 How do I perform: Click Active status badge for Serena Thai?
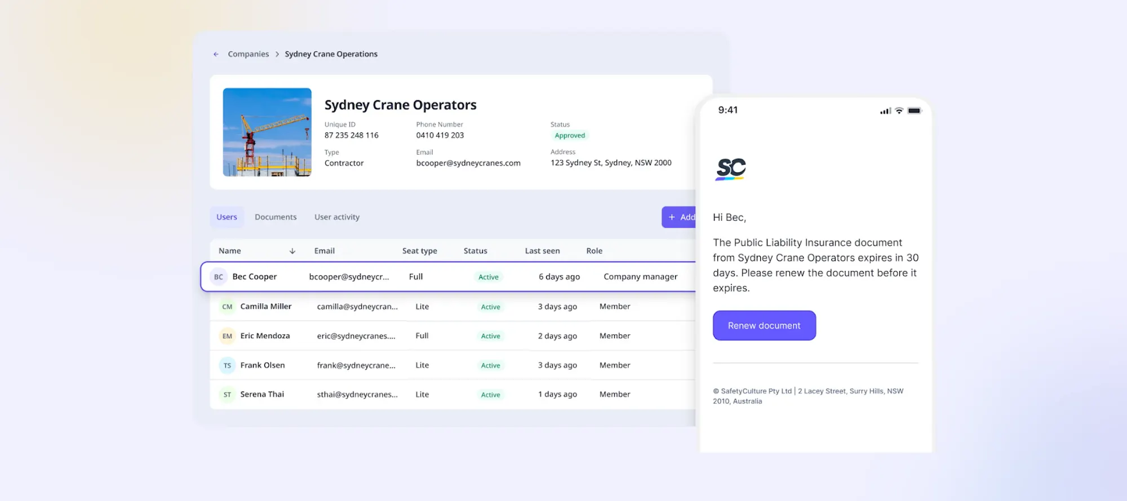[x=491, y=394]
